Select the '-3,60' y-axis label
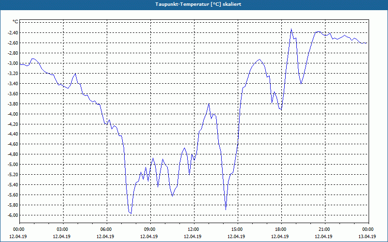The height and width of the screenshot is (242, 388). (13, 93)
